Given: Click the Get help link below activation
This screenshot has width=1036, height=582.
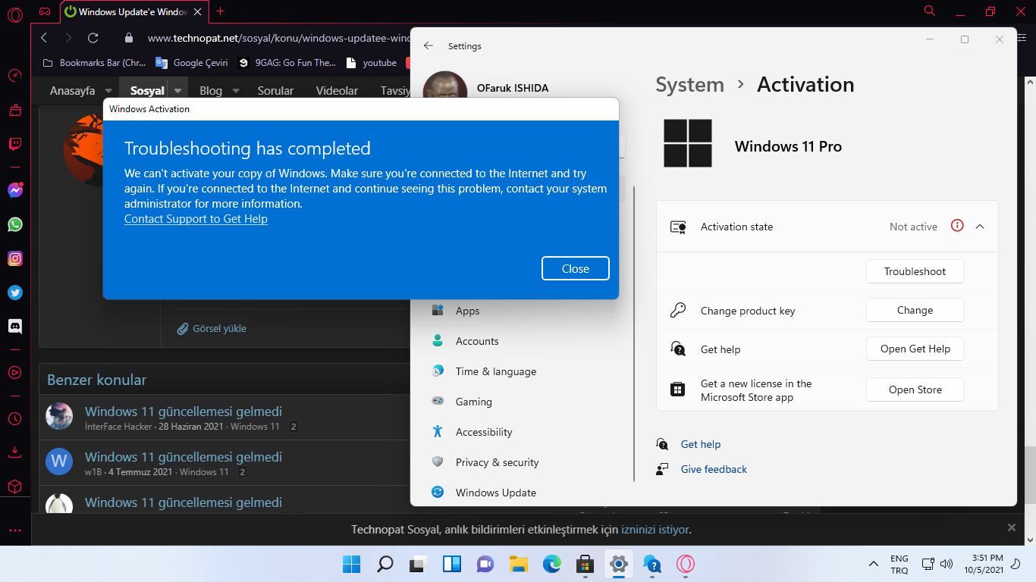Looking at the screenshot, I should [701, 444].
